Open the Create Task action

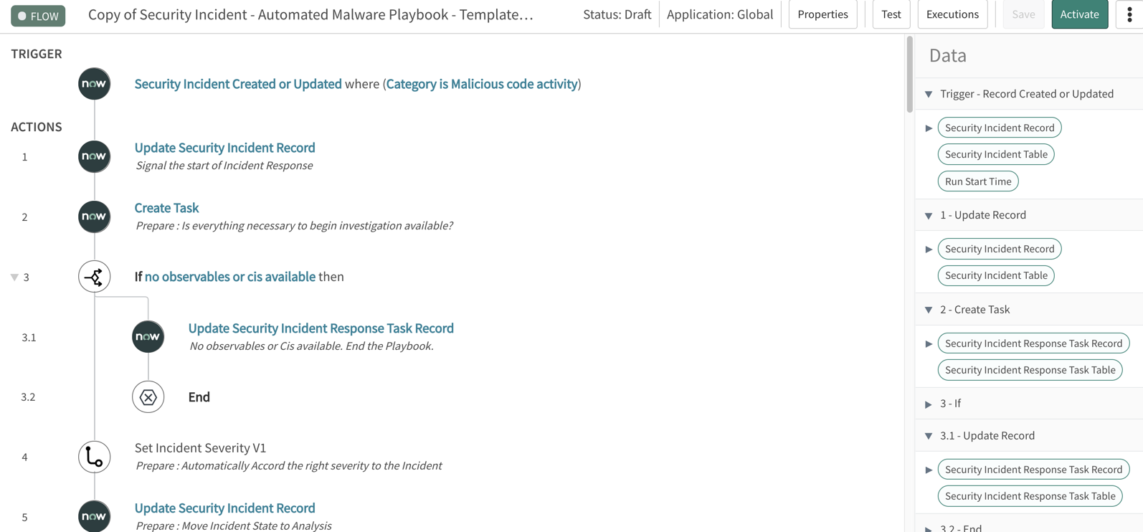point(166,207)
